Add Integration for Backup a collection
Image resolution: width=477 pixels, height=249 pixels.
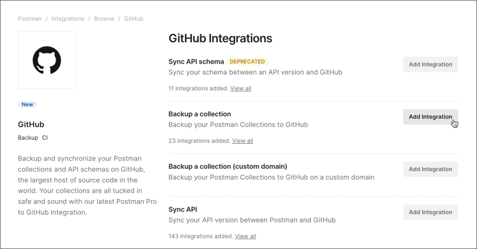(430, 117)
